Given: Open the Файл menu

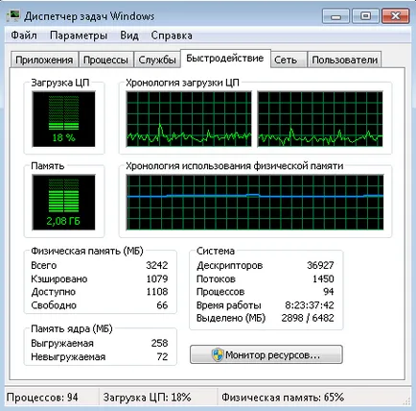Looking at the screenshot, I should [24, 36].
